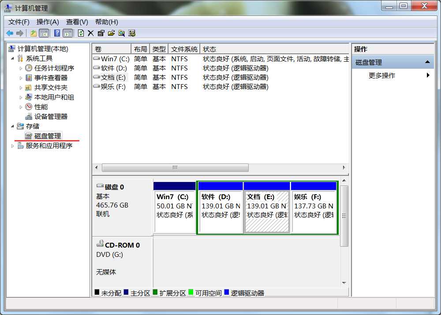The width and height of the screenshot is (441, 315).
Task: Click the 主分区 legend color swatch
Action: (126, 292)
